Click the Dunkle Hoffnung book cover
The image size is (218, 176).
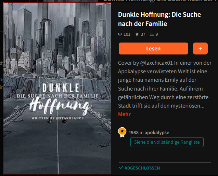point(57,89)
